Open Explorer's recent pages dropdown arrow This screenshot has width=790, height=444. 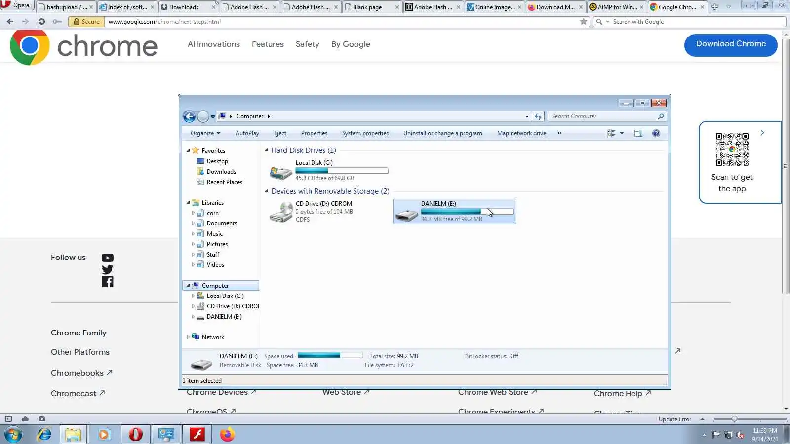(x=213, y=117)
